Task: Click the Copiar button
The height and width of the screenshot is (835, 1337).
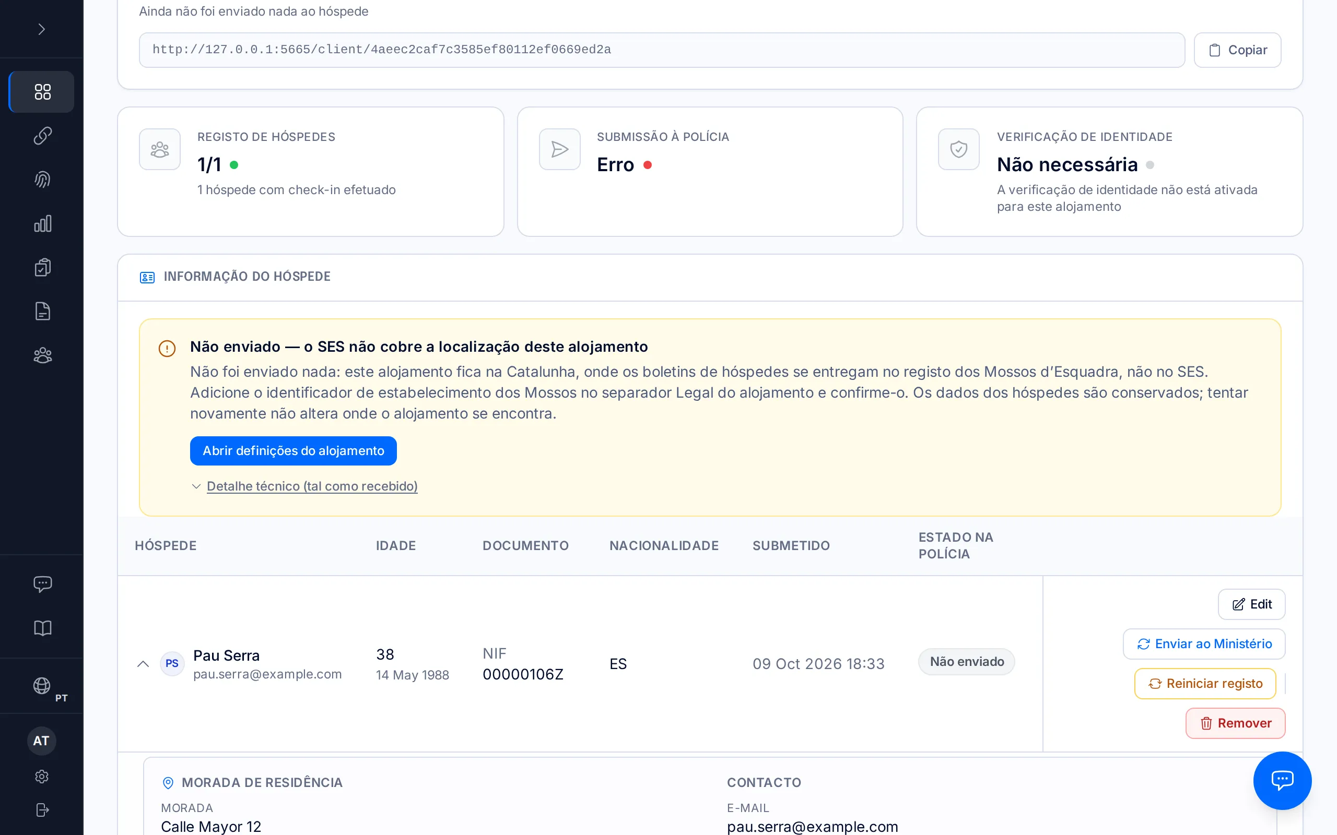Action: point(1237,50)
